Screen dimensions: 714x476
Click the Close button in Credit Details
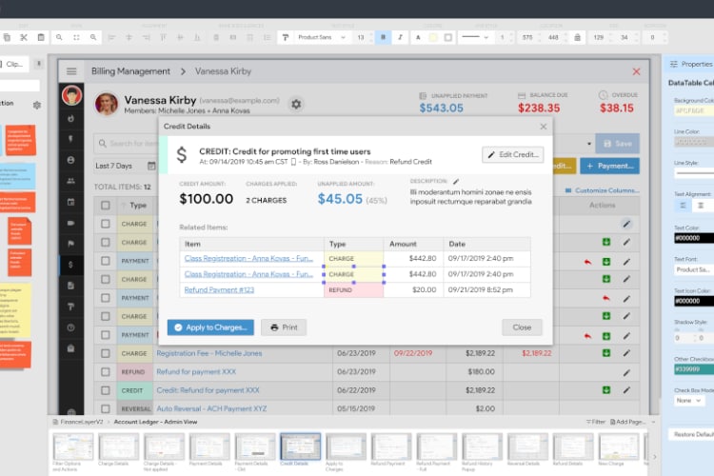click(x=522, y=327)
